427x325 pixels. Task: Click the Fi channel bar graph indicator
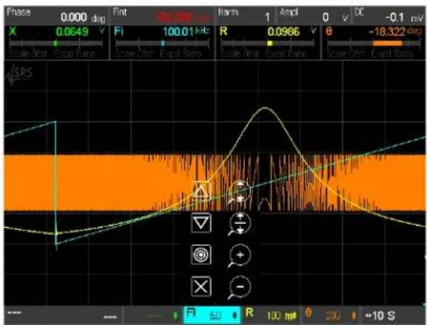(163, 43)
